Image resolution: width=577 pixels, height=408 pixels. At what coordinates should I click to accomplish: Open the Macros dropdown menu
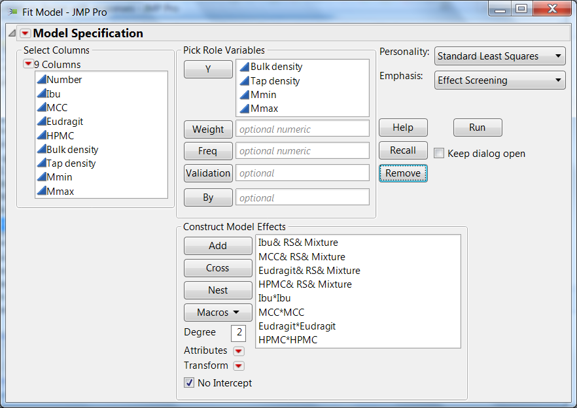[218, 313]
